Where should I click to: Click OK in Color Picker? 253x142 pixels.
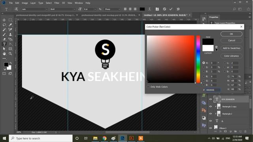[231, 34]
